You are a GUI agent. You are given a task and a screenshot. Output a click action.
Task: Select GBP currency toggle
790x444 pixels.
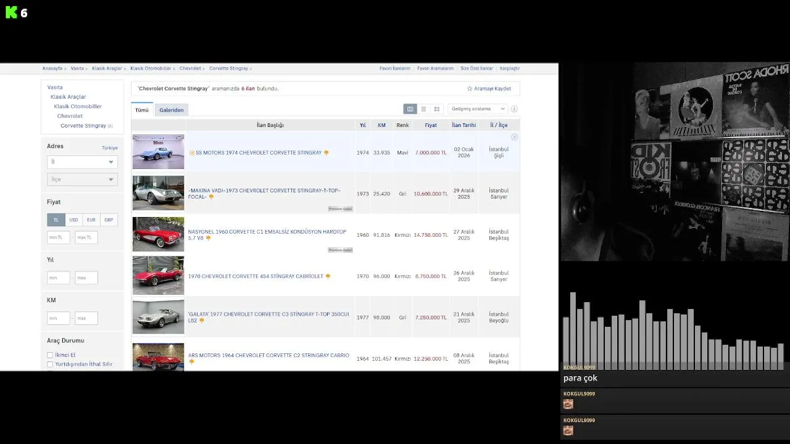109,220
